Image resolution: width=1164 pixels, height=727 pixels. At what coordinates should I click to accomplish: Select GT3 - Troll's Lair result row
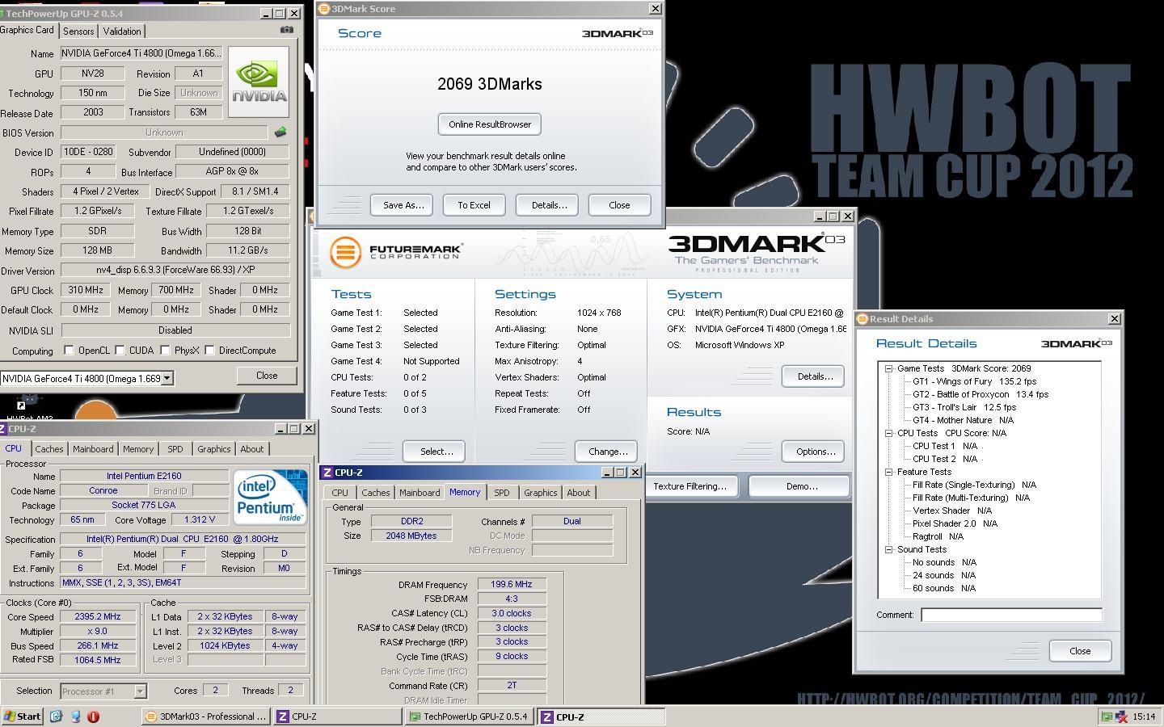964,407
